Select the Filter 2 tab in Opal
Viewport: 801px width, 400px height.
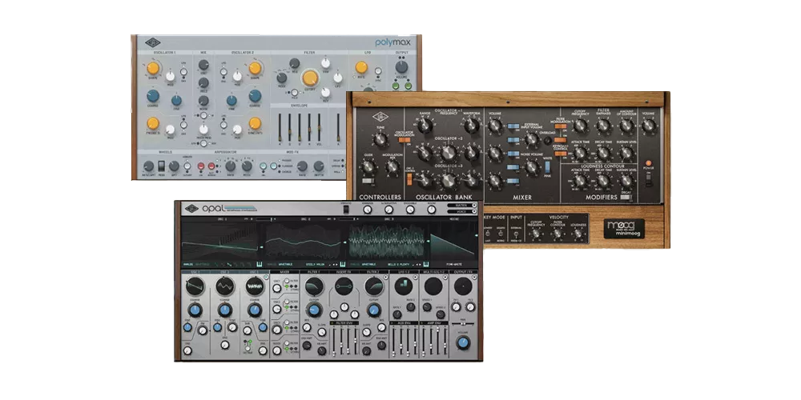tap(373, 273)
